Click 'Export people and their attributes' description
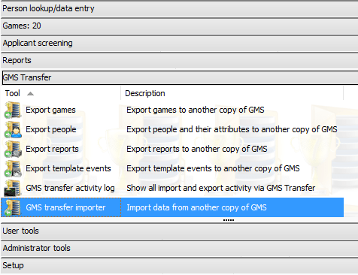 232,129
